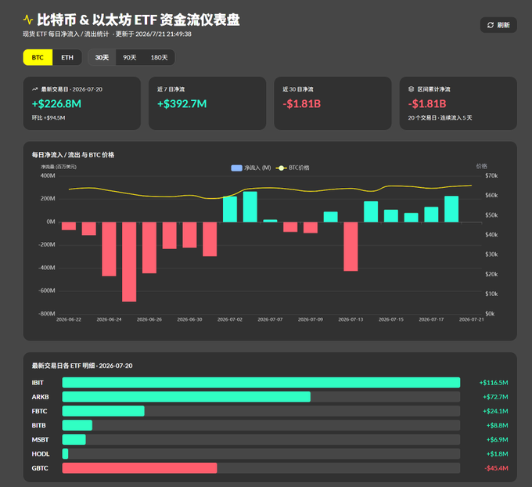Click the 2026-06-22 x-axis date label
Image resolution: width=532 pixels, height=487 pixels.
[69, 319]
